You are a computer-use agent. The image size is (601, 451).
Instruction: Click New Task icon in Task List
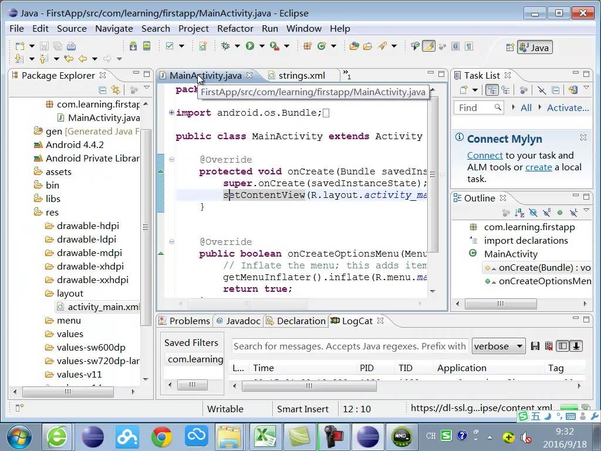[x=464, y=90]
